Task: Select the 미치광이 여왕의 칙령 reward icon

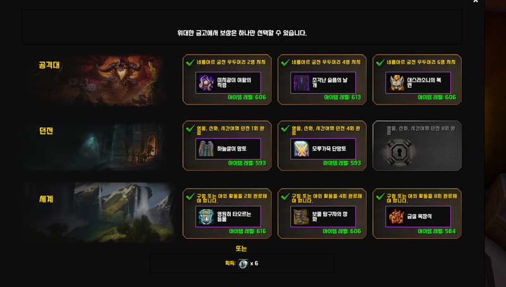Action: point(206,83)
